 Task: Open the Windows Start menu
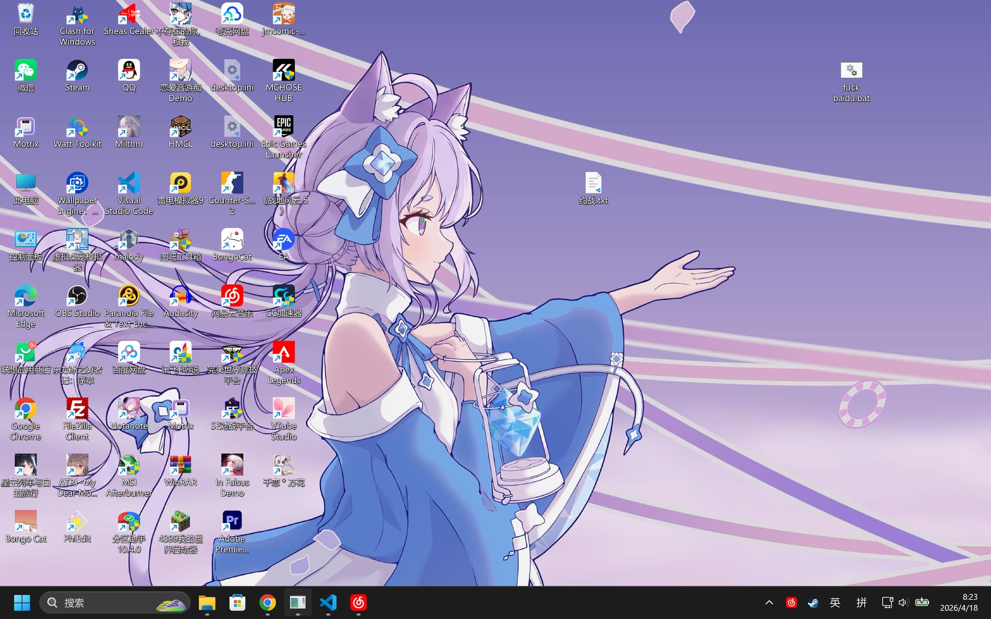pos(22,602)
